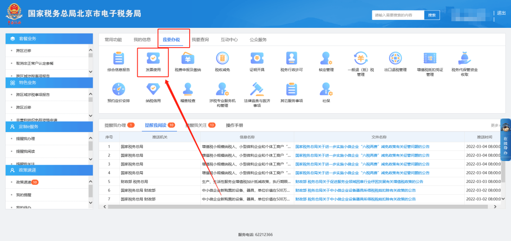The image size is (511, 241).
Task: Click the 税费申报及缴纳 icon
Action: click(188, 59)
